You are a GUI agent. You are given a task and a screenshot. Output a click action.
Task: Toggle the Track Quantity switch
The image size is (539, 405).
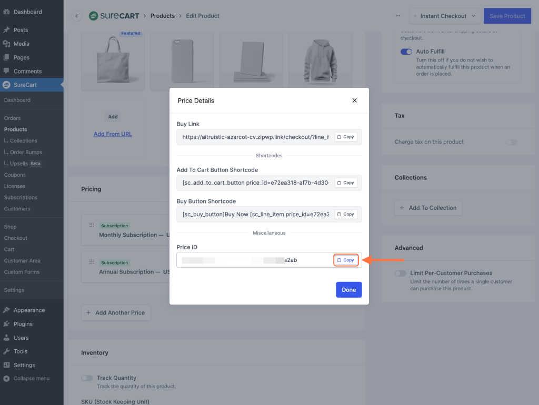point(87,378)
